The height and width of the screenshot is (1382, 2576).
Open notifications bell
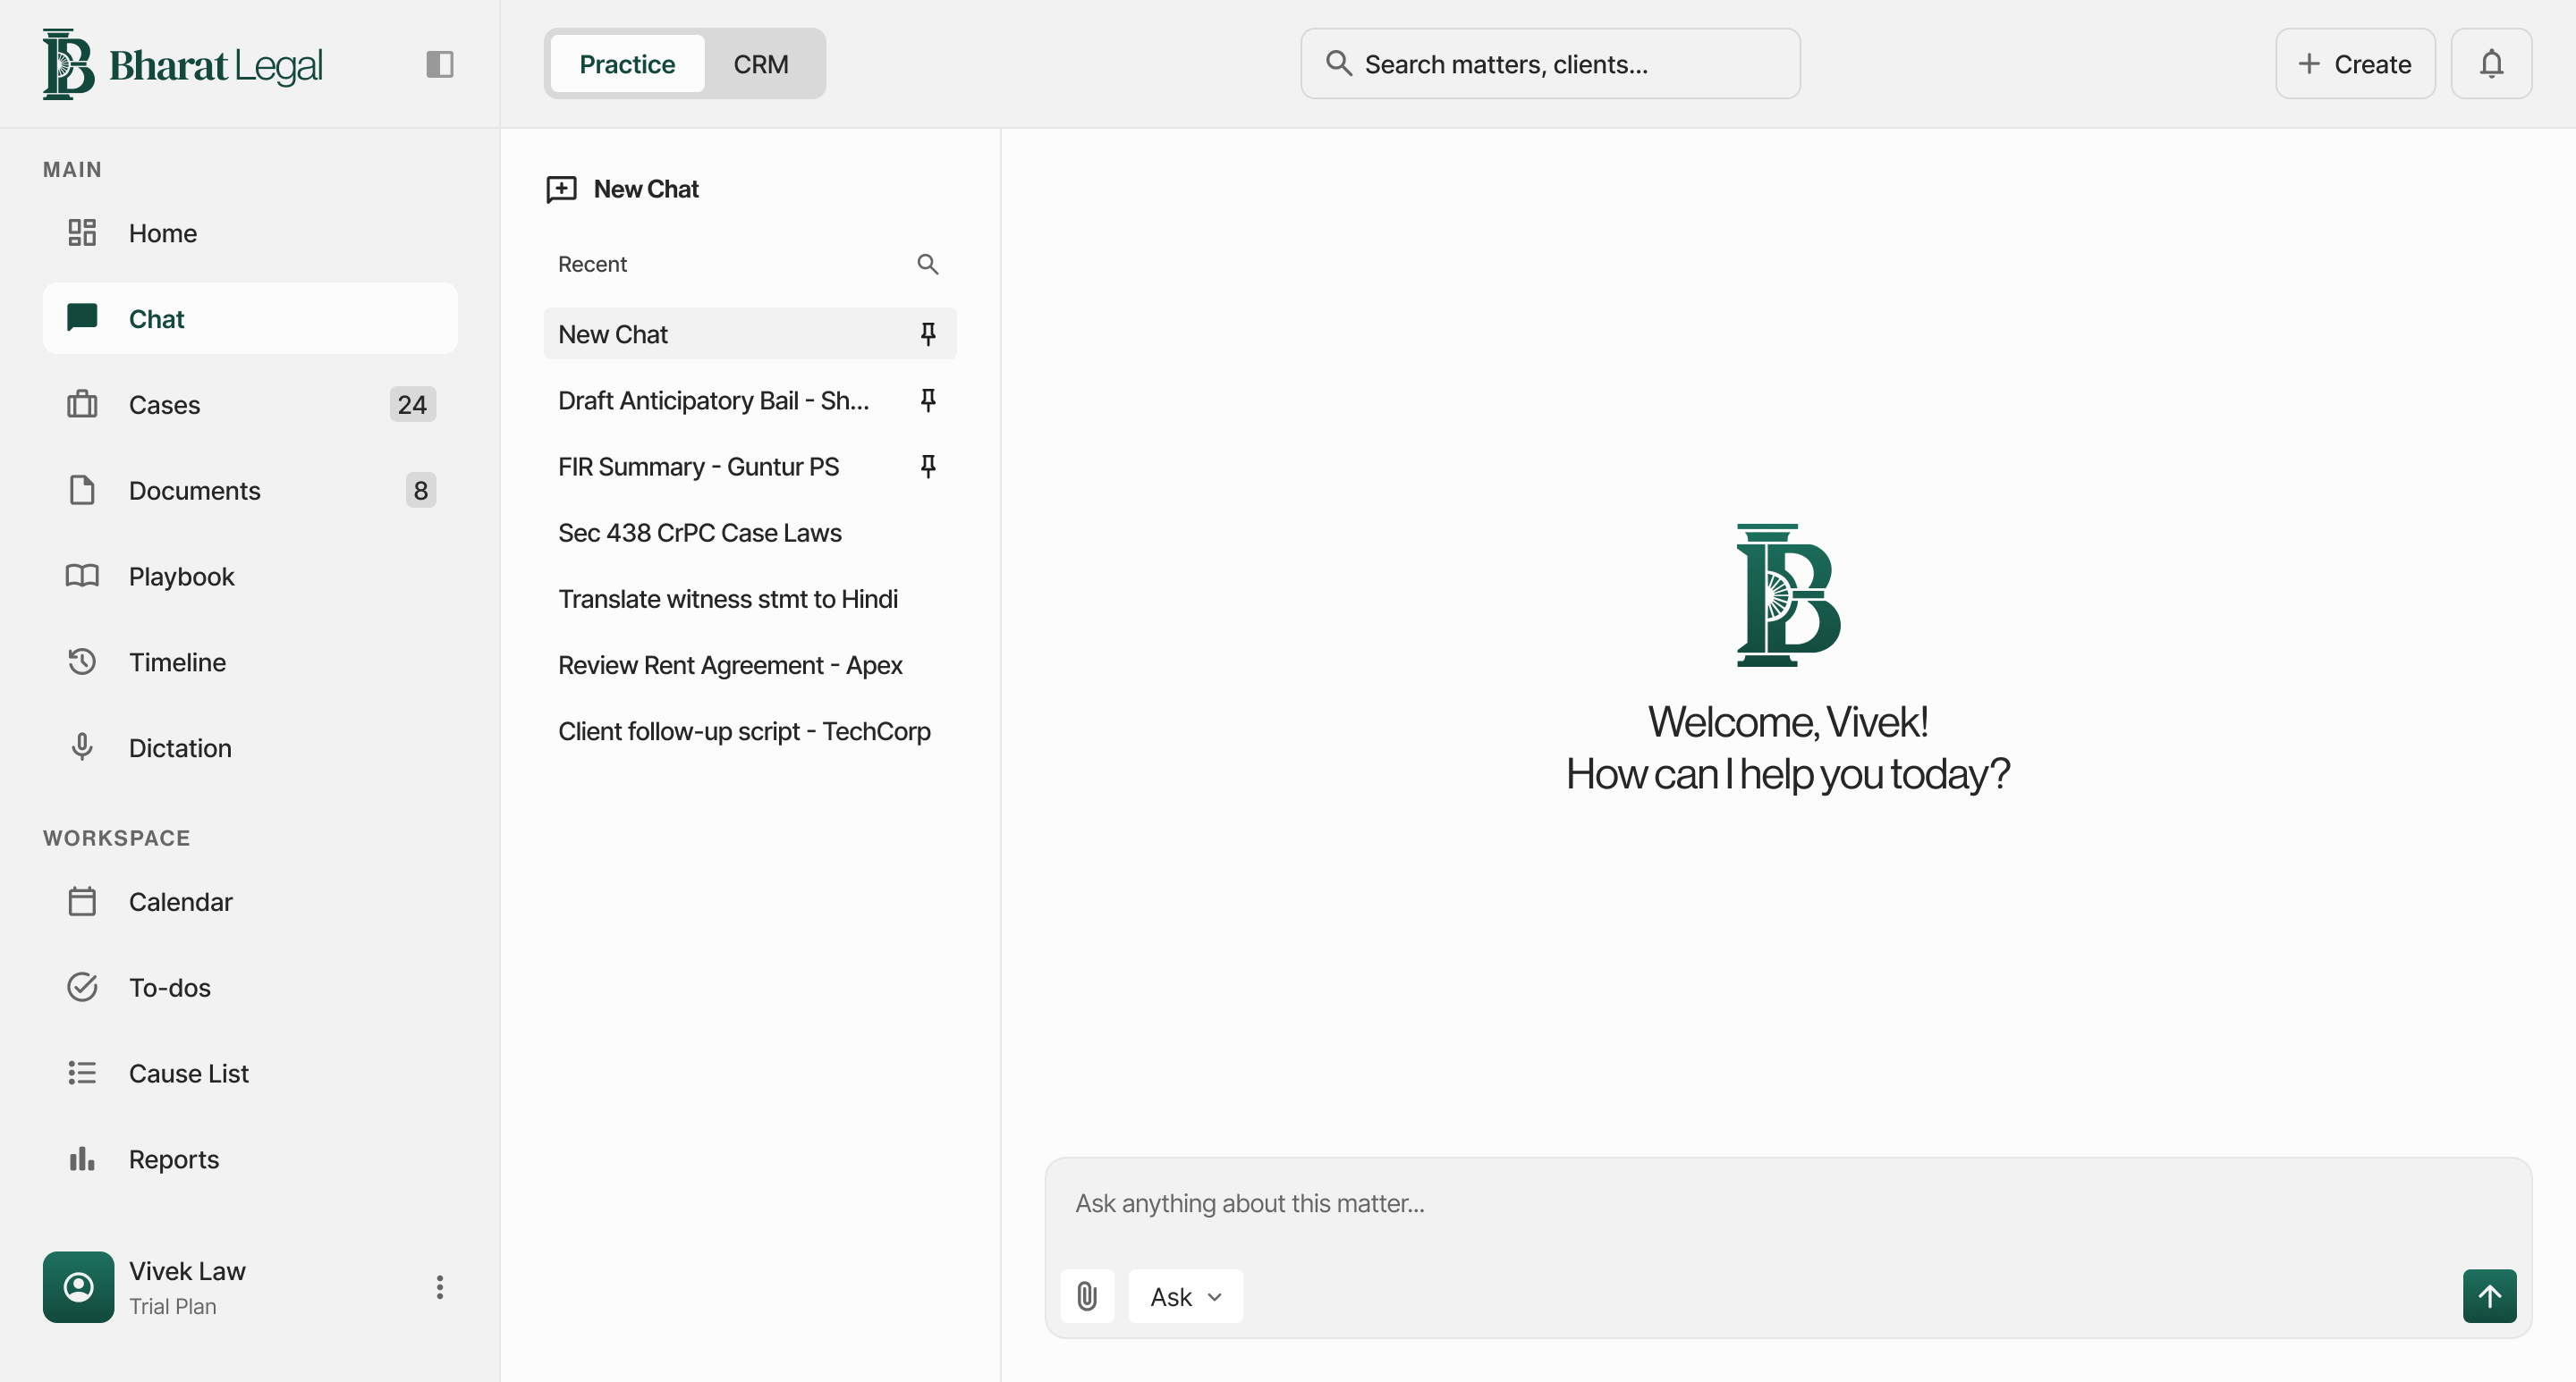pyautogui.click(x=2491, y=64)
